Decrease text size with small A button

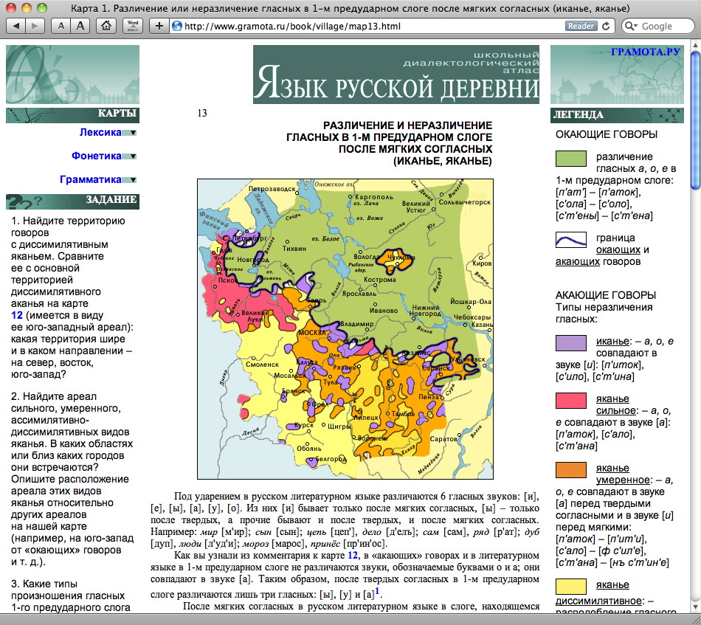click(61, 26)
